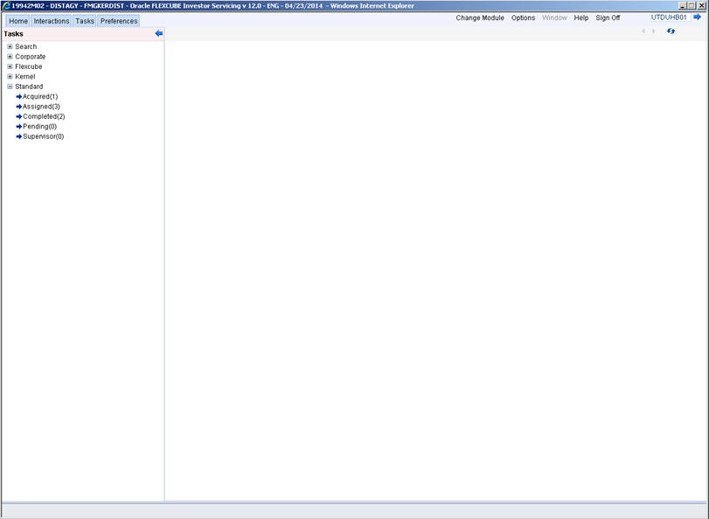Open the Window menu
The height and width of the screenshot is (519, 709).
554,17
